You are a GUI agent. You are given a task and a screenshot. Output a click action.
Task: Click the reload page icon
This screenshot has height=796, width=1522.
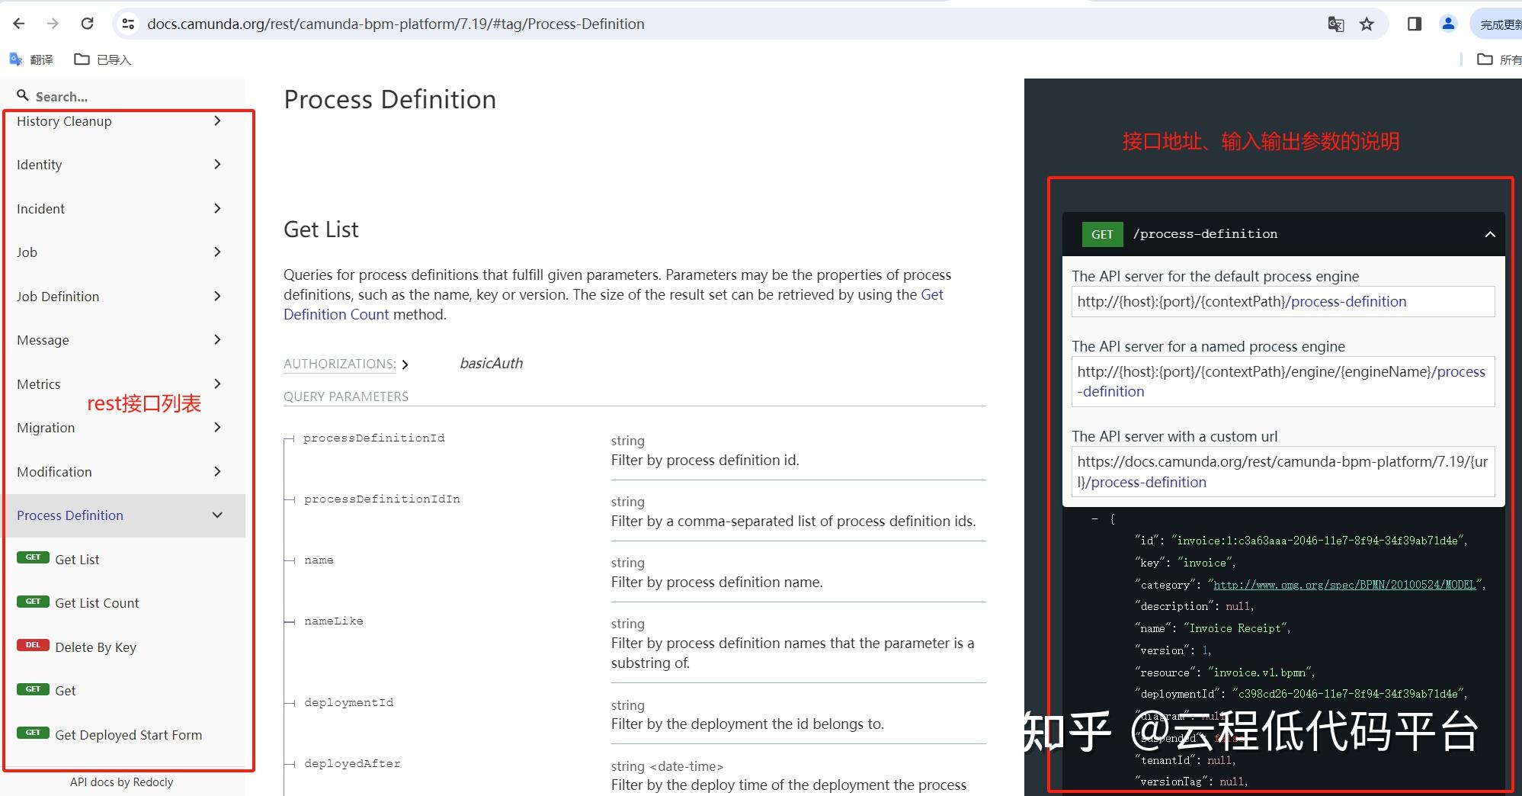(87, 23)
